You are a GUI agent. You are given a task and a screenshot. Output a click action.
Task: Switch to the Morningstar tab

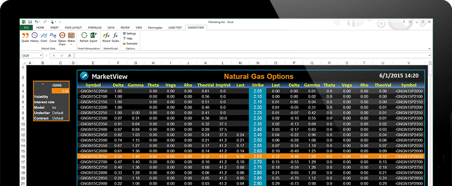(x=155, y=28)
